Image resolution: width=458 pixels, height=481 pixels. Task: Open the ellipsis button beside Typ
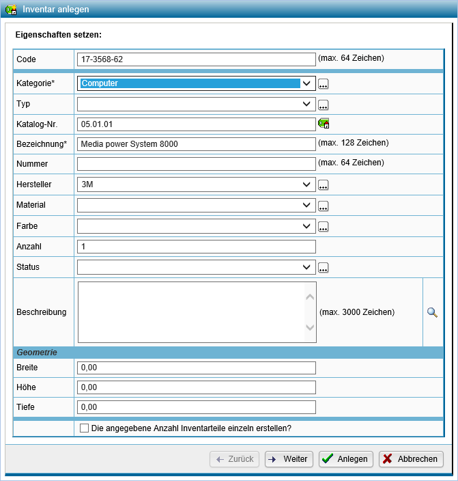point(323,105)
